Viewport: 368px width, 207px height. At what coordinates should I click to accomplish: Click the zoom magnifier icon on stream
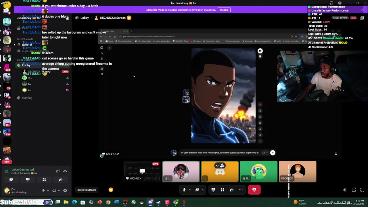336,154
